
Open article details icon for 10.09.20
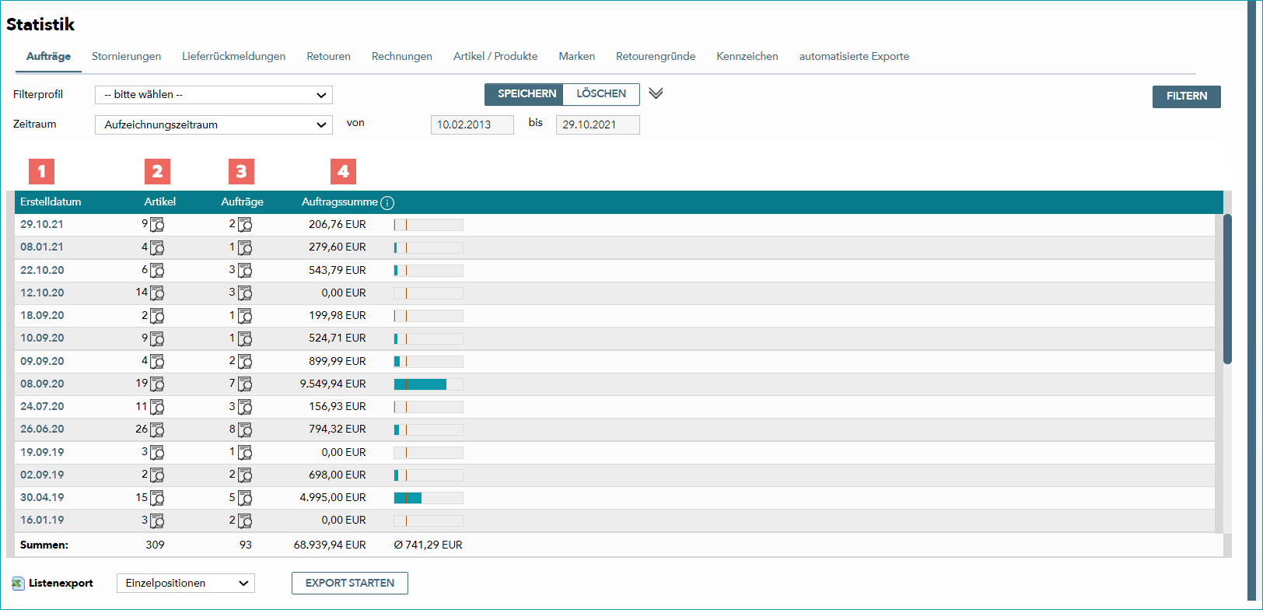point(157,338)
